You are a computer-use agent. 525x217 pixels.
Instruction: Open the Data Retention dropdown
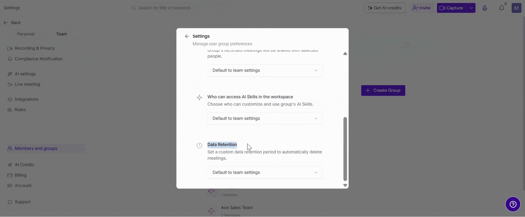pos(265,172)
